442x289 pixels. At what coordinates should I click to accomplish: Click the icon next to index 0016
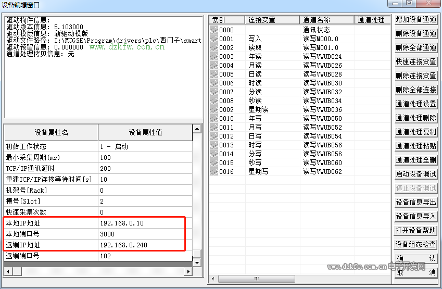[x=214, y=172]
